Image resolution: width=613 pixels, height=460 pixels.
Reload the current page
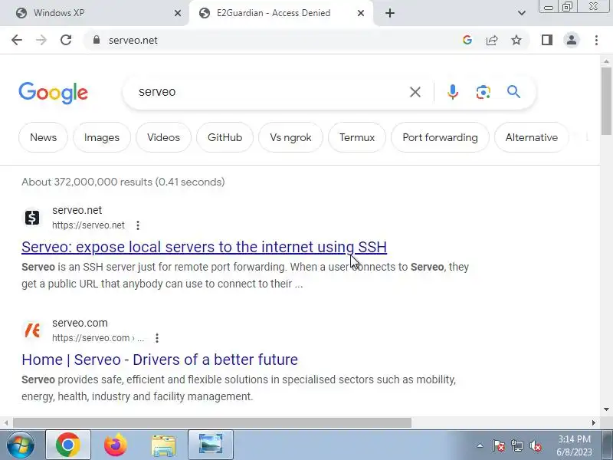tap(66, 40)
